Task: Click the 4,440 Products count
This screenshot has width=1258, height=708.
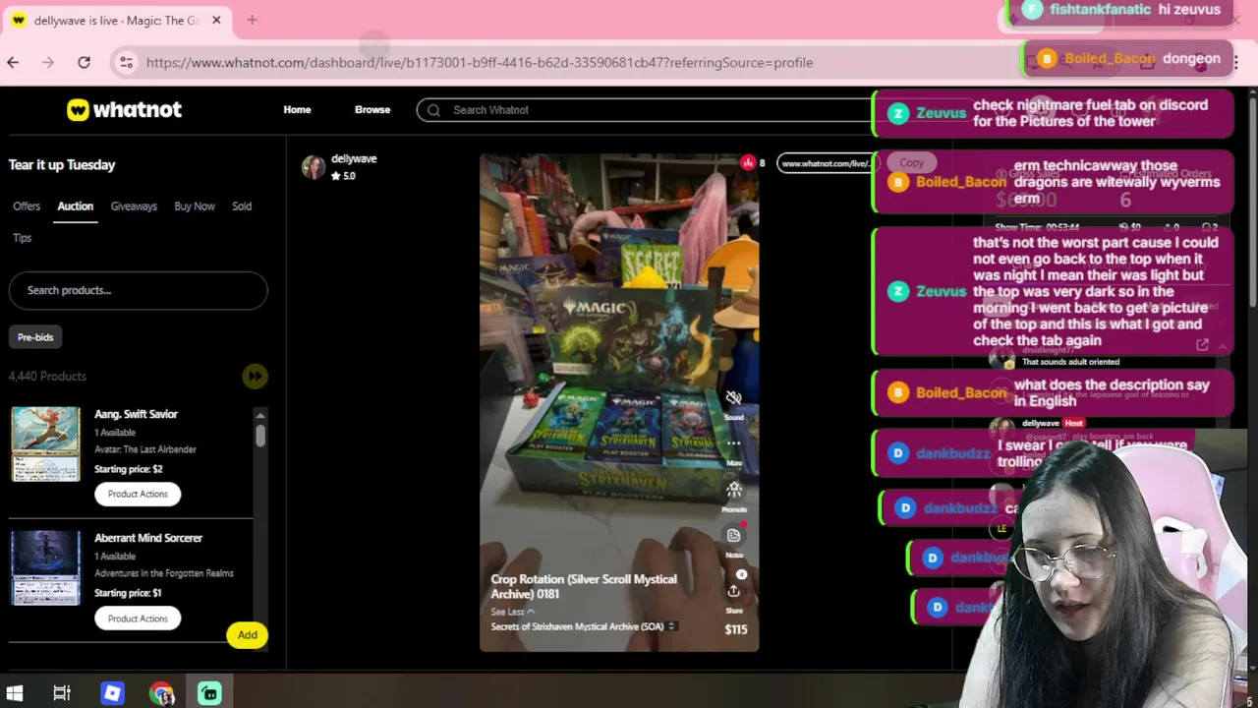Action: [47, 376]
